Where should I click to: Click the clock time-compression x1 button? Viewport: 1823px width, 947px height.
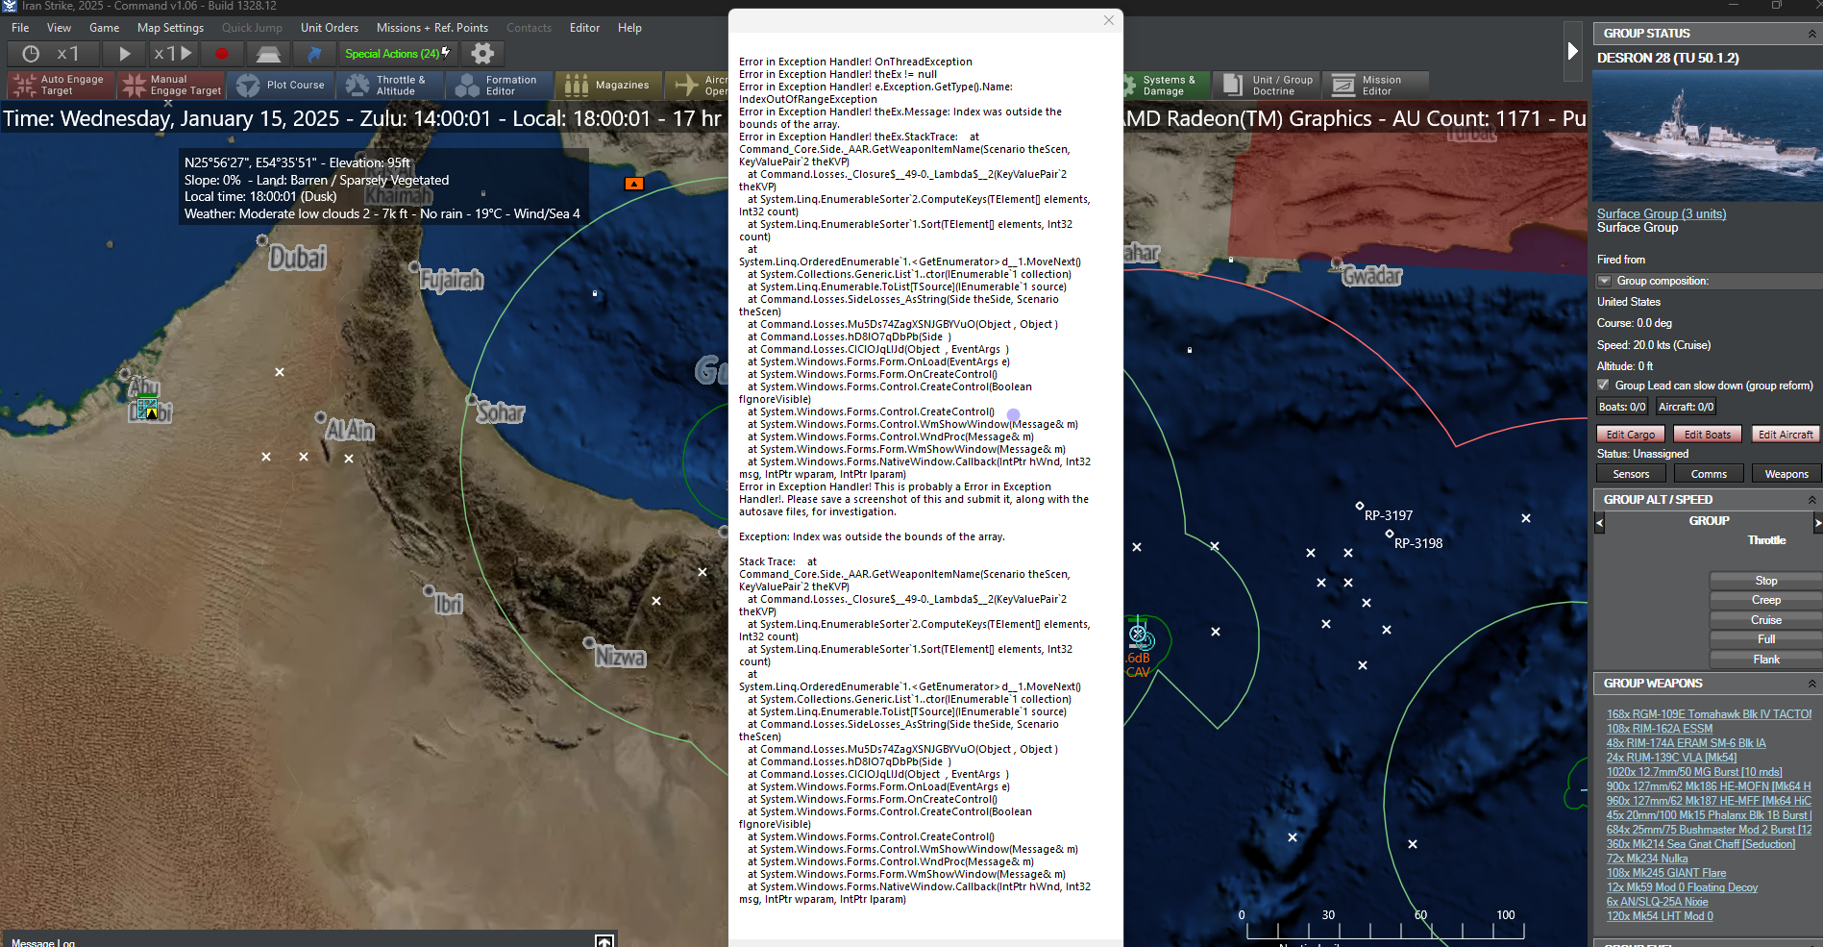(x=51, y=54)
